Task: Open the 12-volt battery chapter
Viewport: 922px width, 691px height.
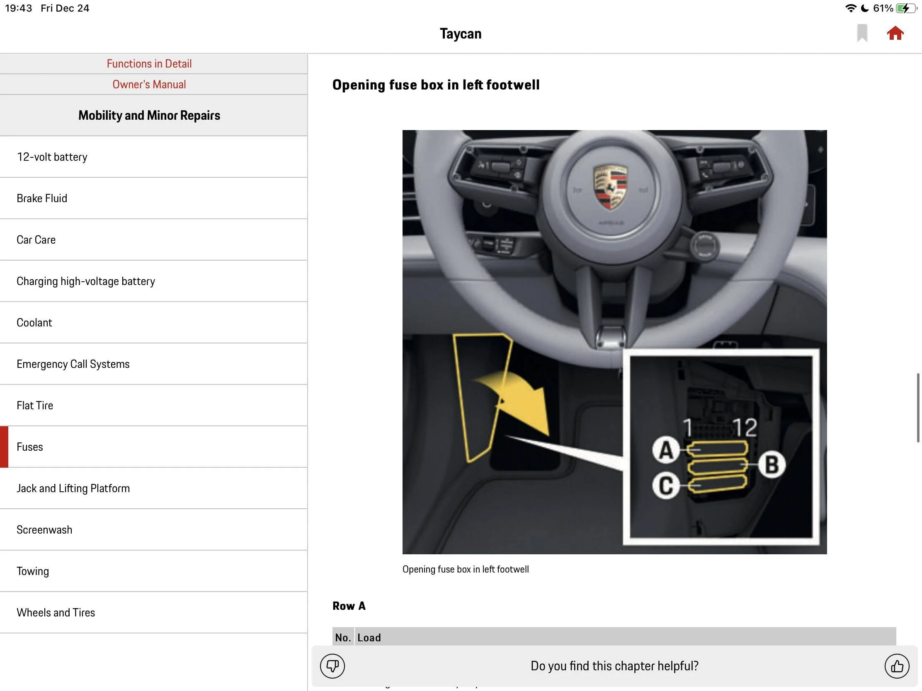Action: [154, 157]
